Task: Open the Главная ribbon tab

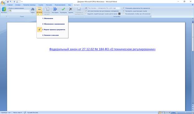Action: (x=10, y=5)
